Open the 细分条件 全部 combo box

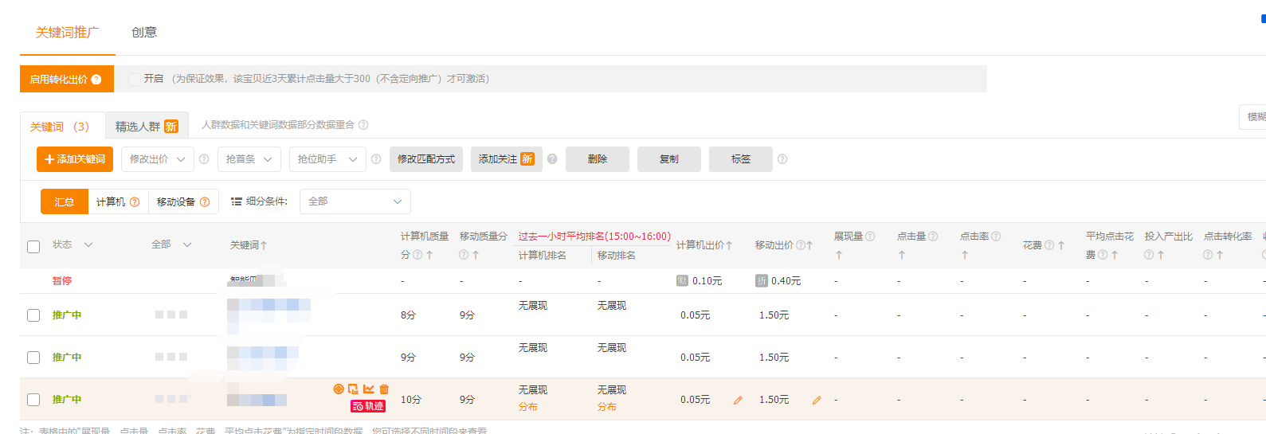(x=355, y=201)
